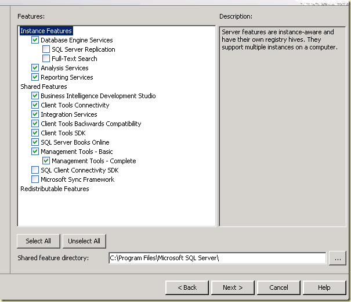351x302 pixels.
Task: Click Client Tools Backwards Compatibility label
Action: (91, 124)
